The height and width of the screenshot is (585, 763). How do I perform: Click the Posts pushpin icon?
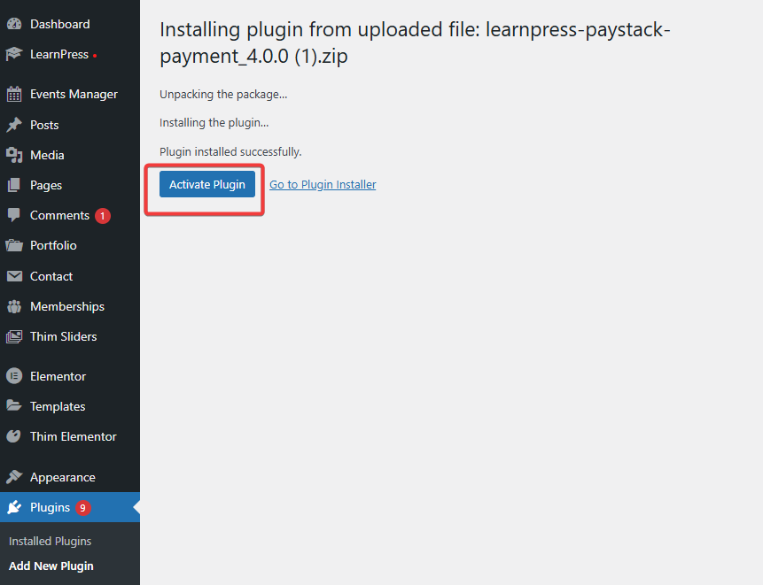coord(14,125)
